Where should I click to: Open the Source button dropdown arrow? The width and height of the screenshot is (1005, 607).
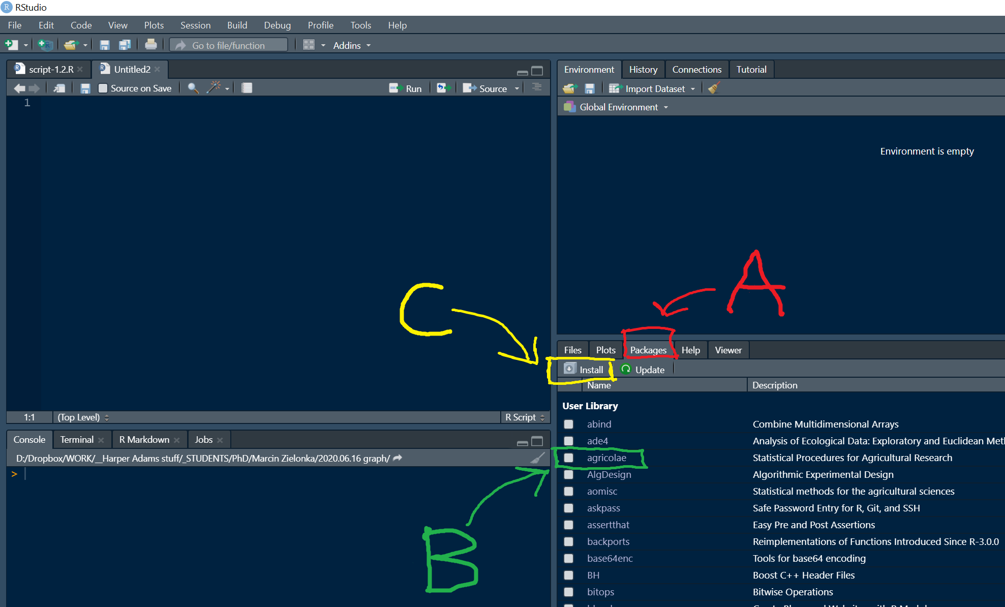517,88
